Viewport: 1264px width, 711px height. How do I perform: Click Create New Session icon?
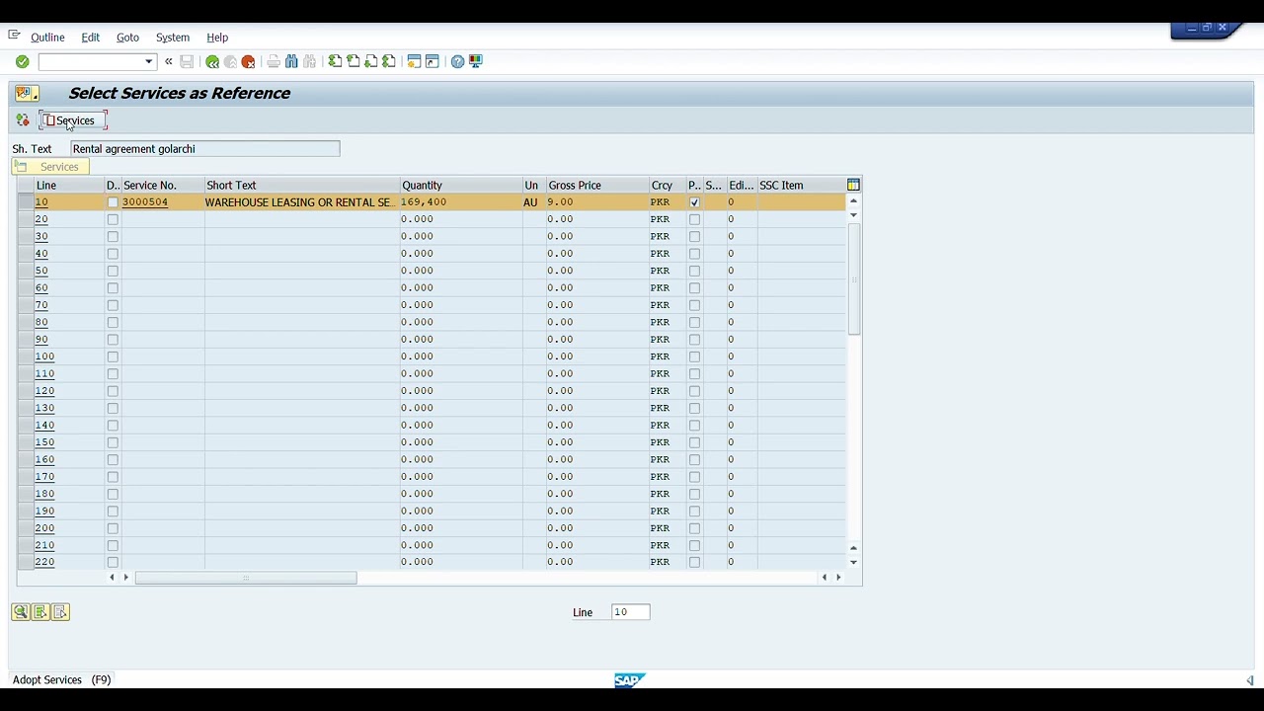point(414,61)
